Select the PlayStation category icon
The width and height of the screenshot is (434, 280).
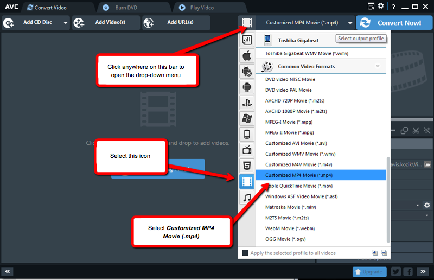pos(247,103)
